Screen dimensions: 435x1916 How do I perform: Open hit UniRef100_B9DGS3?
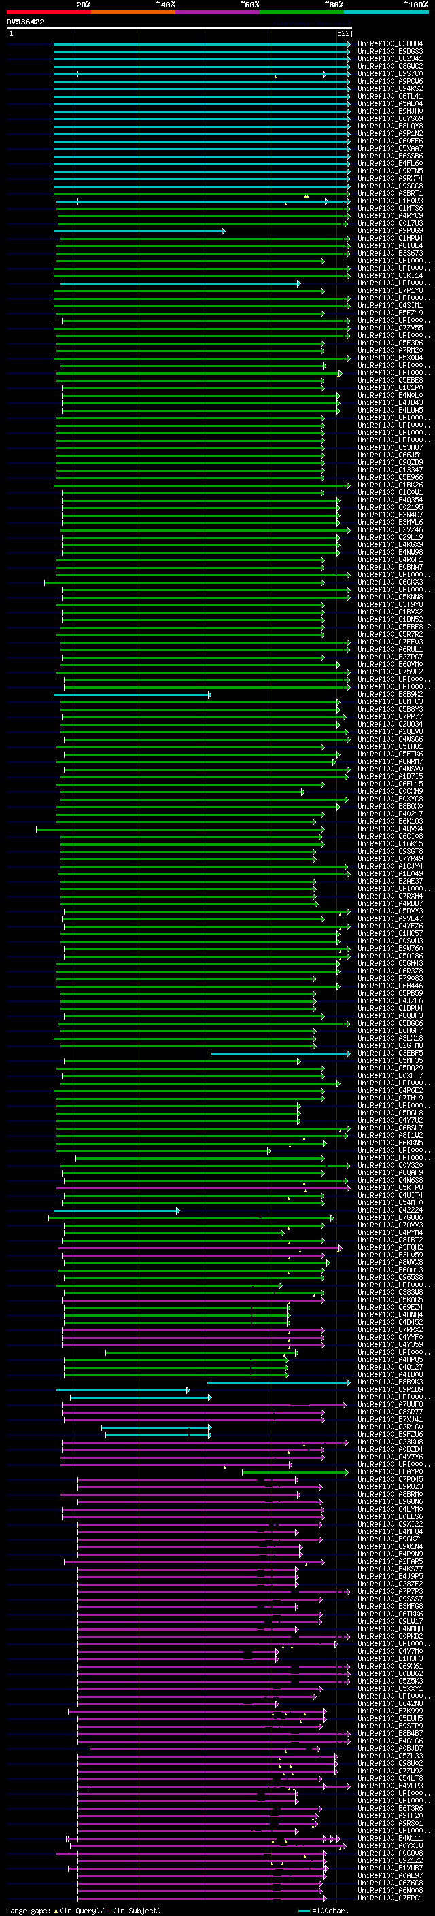tap(390, 52)
